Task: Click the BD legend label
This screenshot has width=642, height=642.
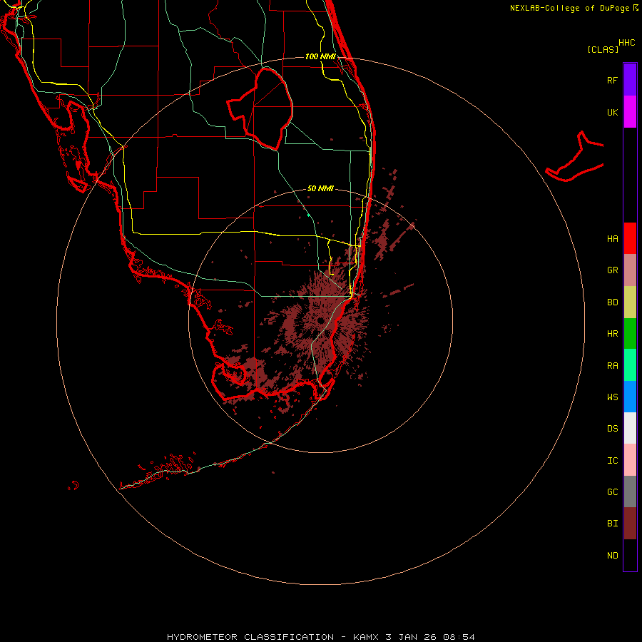Action: tap(612, 302)
